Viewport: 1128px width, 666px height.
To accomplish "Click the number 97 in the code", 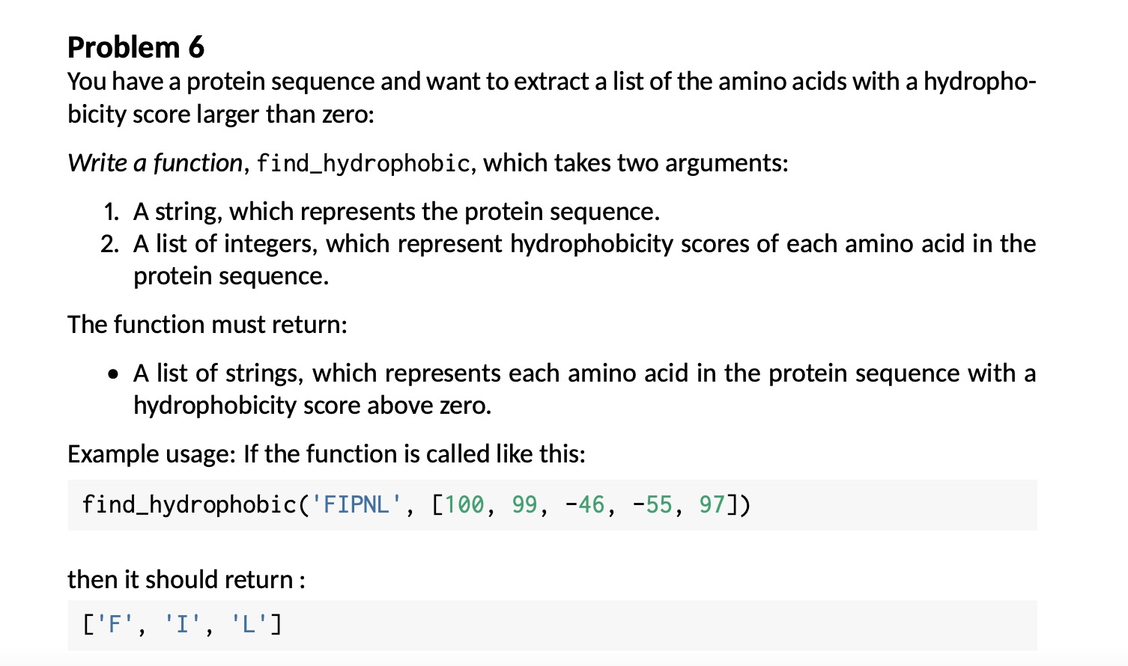I will click(x=712, y=504).
